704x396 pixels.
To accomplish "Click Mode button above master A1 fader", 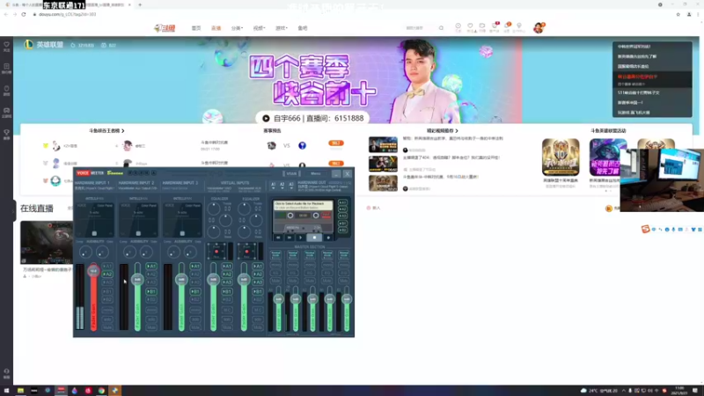I will tap(275, 254).
